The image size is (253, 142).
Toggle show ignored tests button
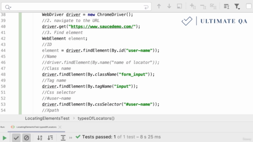point(26,138)
